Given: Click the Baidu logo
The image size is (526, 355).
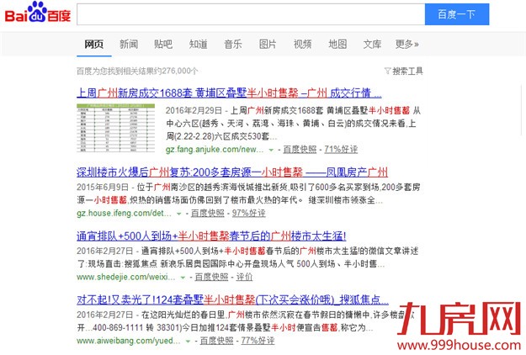Looking at the screenshot, I should point(38,13).
